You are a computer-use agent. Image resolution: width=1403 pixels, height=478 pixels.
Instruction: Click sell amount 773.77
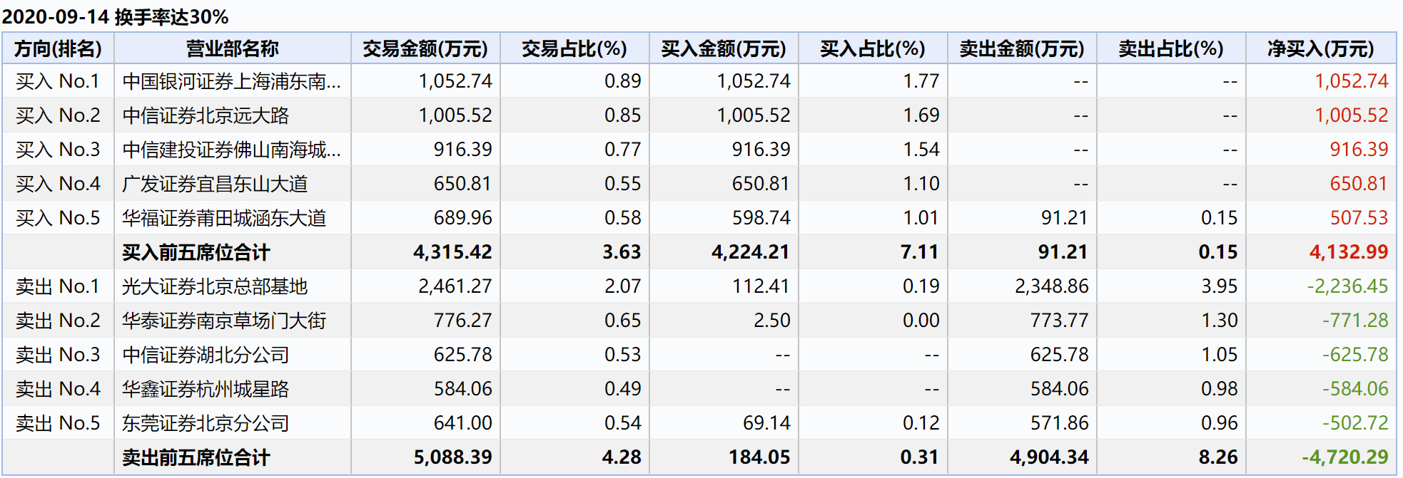[1060, 321]
